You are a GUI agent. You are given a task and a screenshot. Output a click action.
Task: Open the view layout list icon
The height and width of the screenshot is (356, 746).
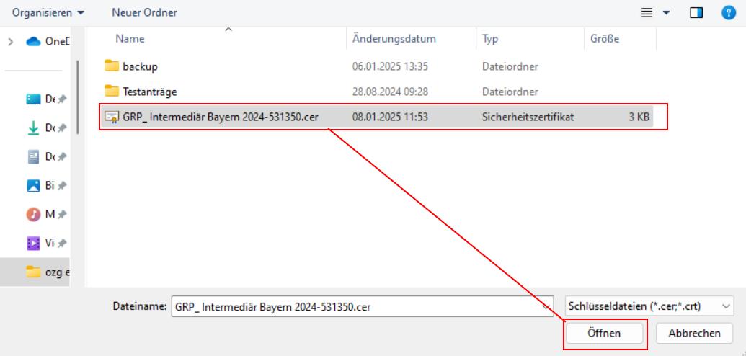pos(647,12)
